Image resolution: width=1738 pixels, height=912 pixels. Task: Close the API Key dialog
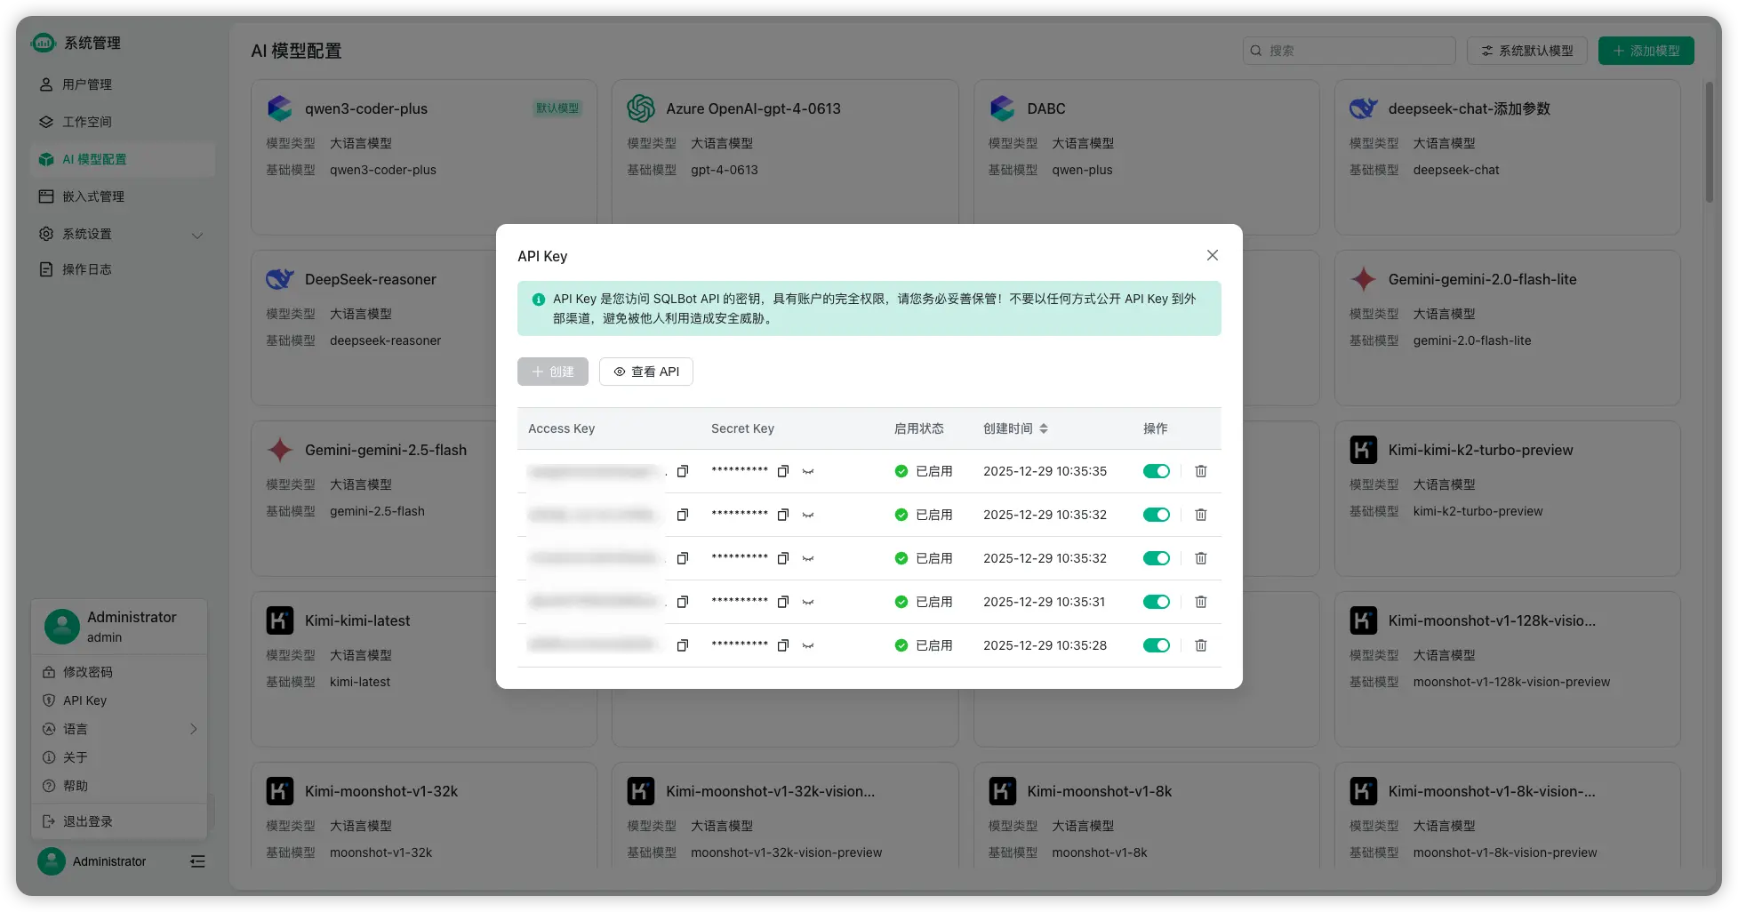click(1213, 255)
